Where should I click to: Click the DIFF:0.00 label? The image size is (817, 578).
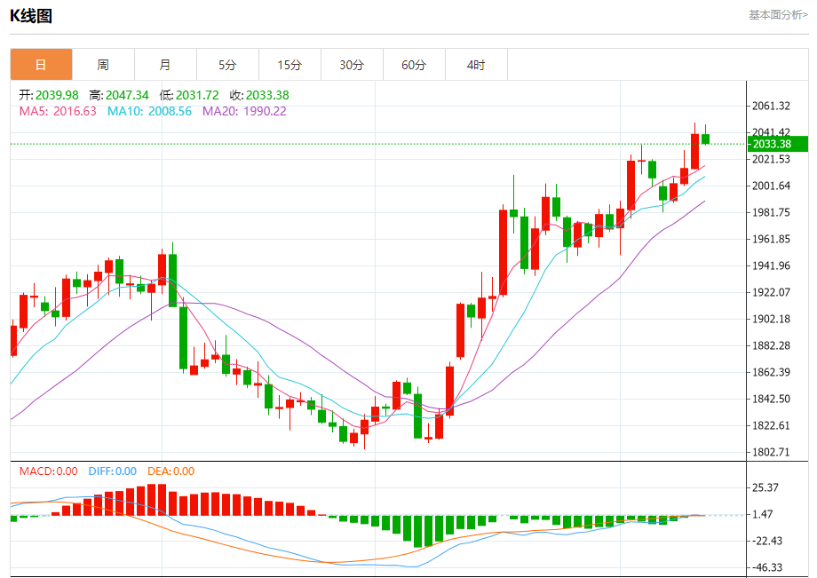point(113,471)
